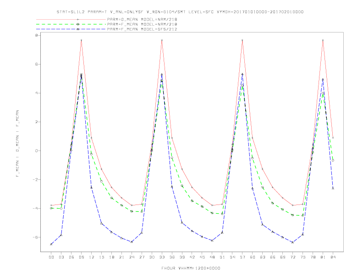Click red line peak point at hour 09
Viewport: 363px width, 280px height.
click(x=81, y=40)
